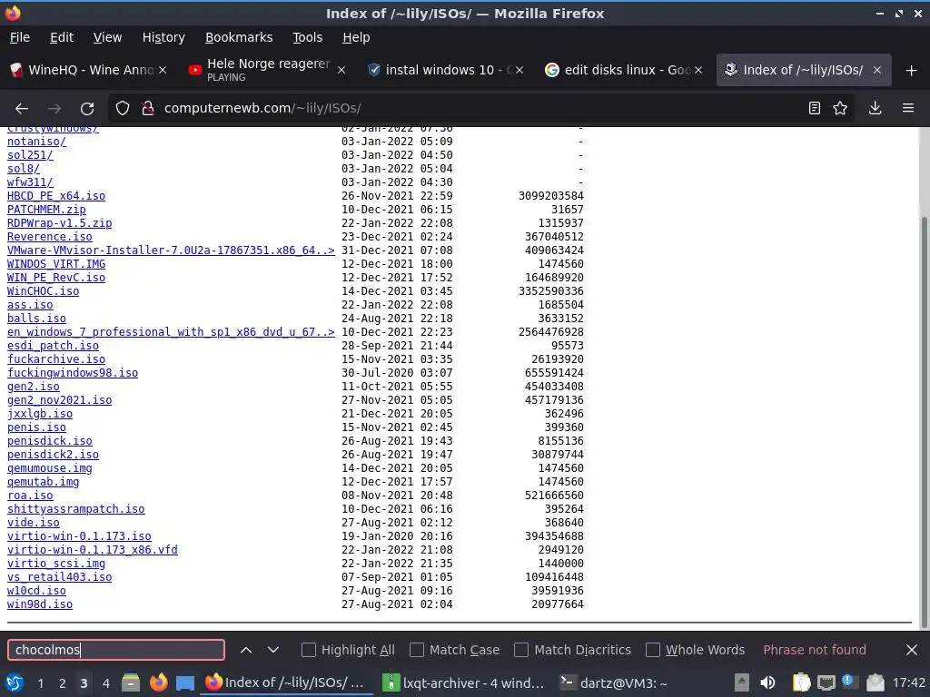Open the RDPWrap-v1.5.zip link
The height and width of the screenshot is (697, 930).
59,223
